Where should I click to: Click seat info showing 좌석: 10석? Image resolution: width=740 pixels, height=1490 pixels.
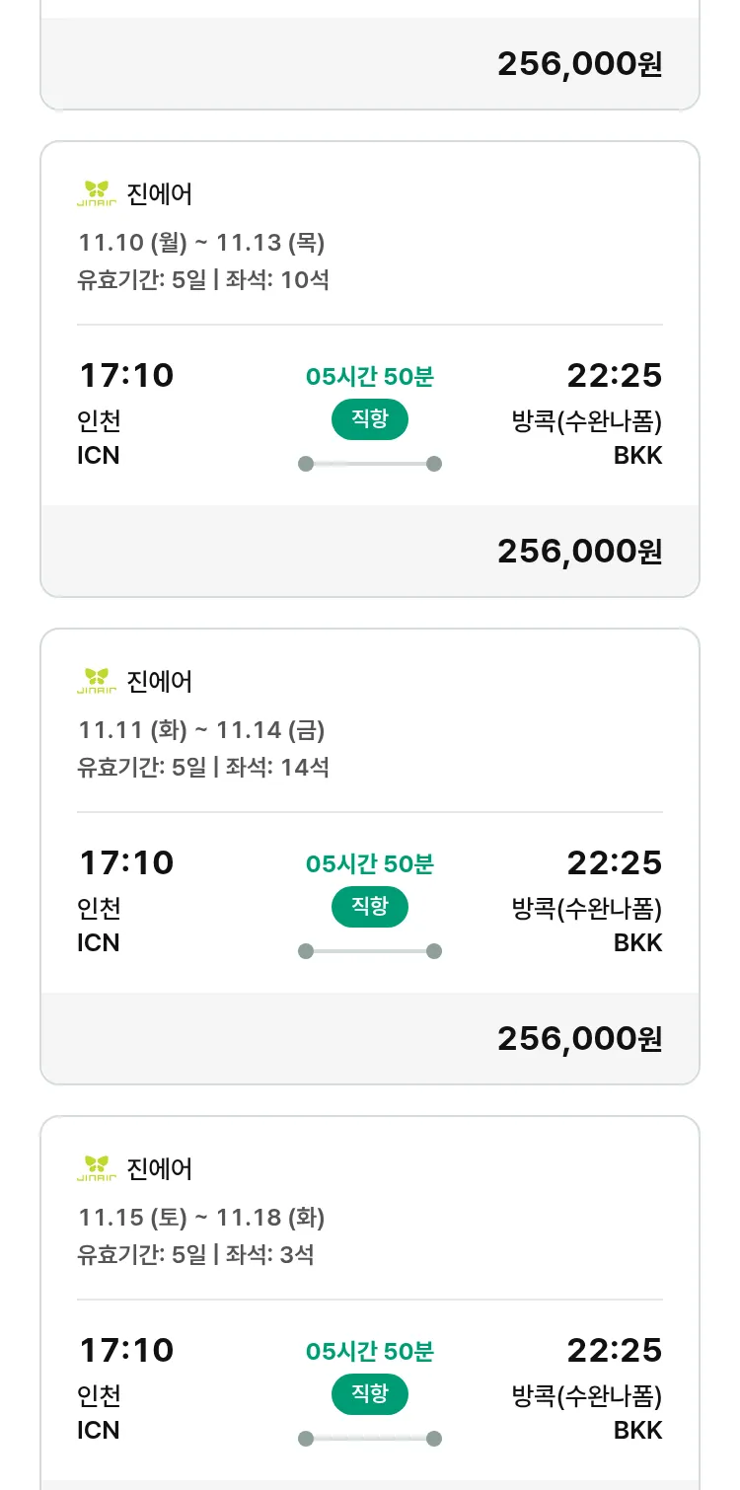point(277,280)
